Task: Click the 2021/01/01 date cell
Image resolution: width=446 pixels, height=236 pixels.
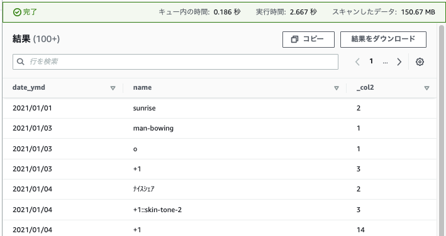Action: pyautogui.click(x=32, y=108)
